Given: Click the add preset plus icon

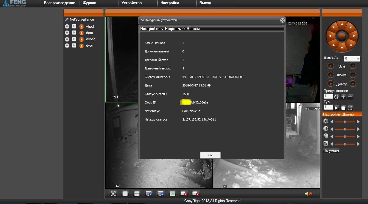Looking at the screenshot, I should point(343,97).
